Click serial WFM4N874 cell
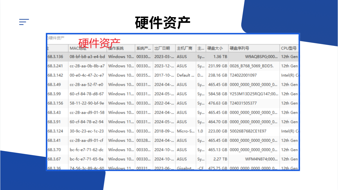The image size is (338, 190). (261, 159)
